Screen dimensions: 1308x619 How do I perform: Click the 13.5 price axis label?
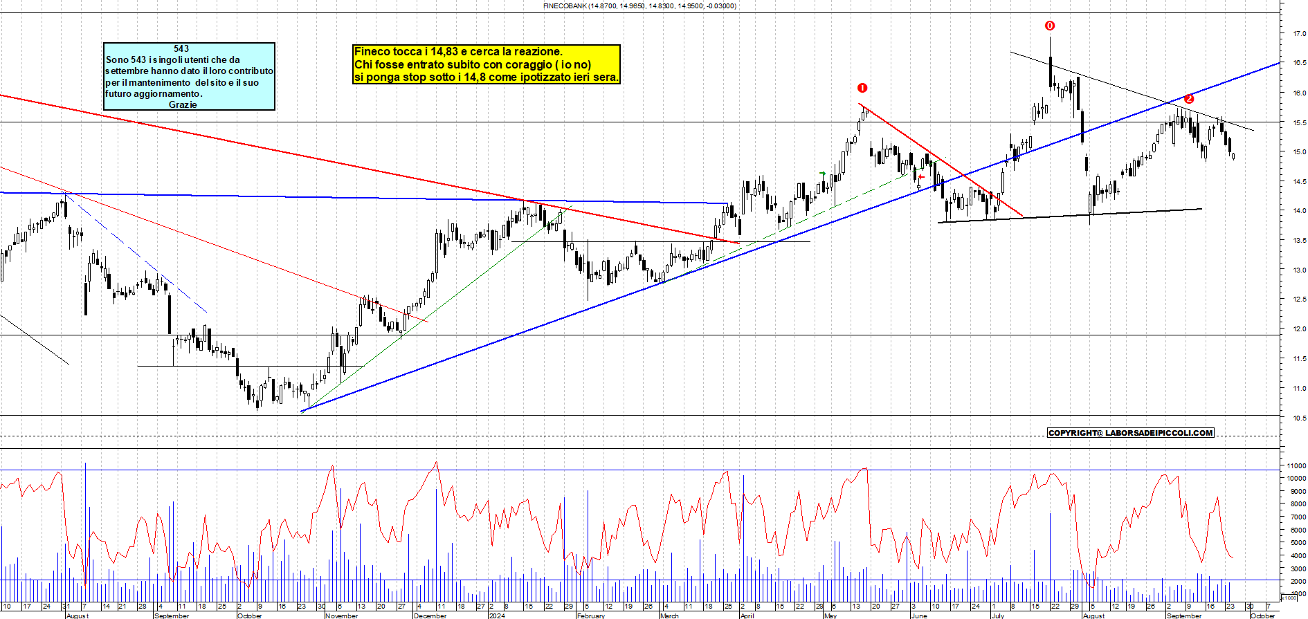(1299, 241)
